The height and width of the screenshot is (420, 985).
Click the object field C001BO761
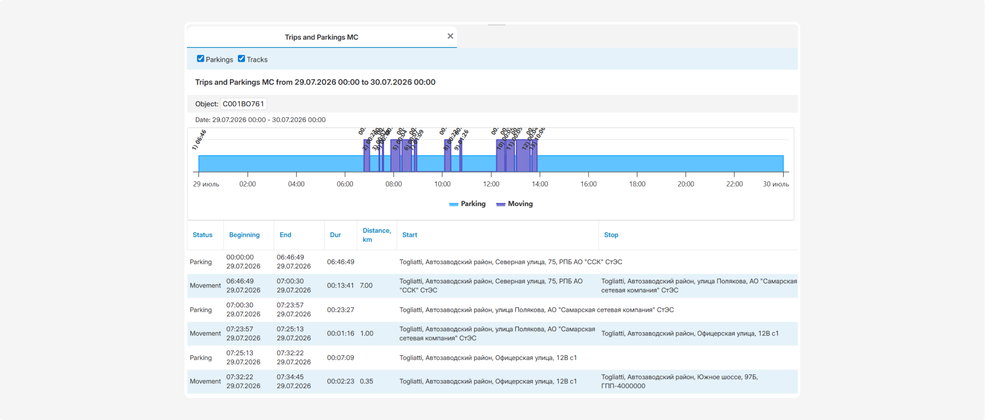(x=243, y=104)
